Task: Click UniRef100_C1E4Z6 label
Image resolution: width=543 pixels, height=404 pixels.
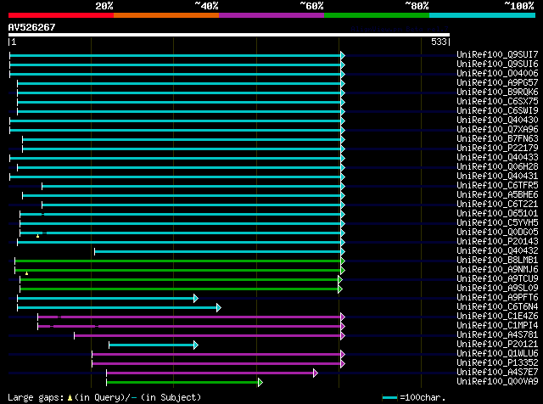Action: tap(497, 317)
